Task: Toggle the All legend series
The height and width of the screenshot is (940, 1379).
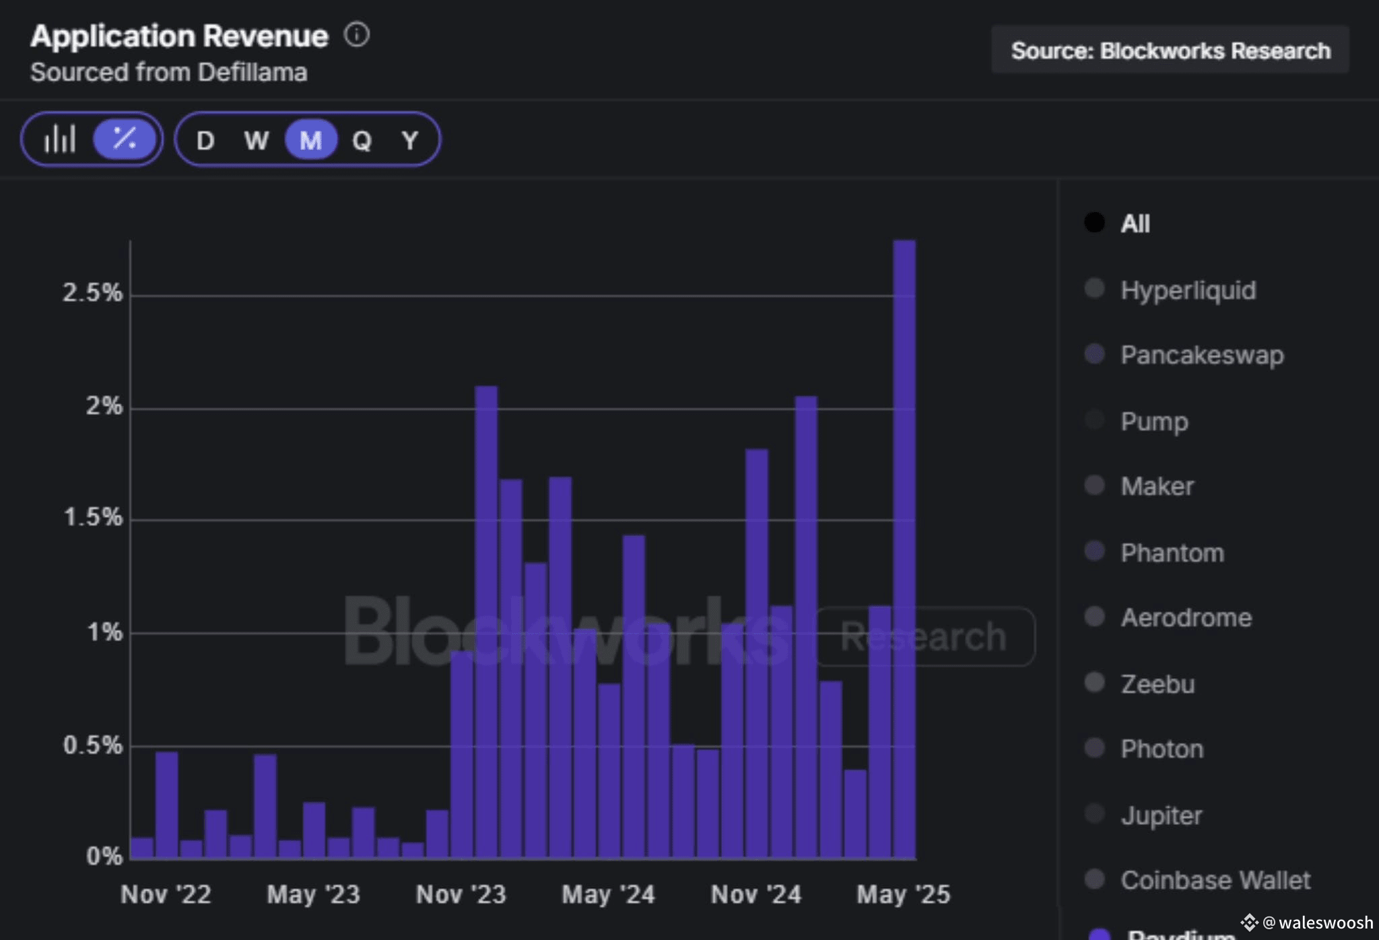Action: [1118, 223]
